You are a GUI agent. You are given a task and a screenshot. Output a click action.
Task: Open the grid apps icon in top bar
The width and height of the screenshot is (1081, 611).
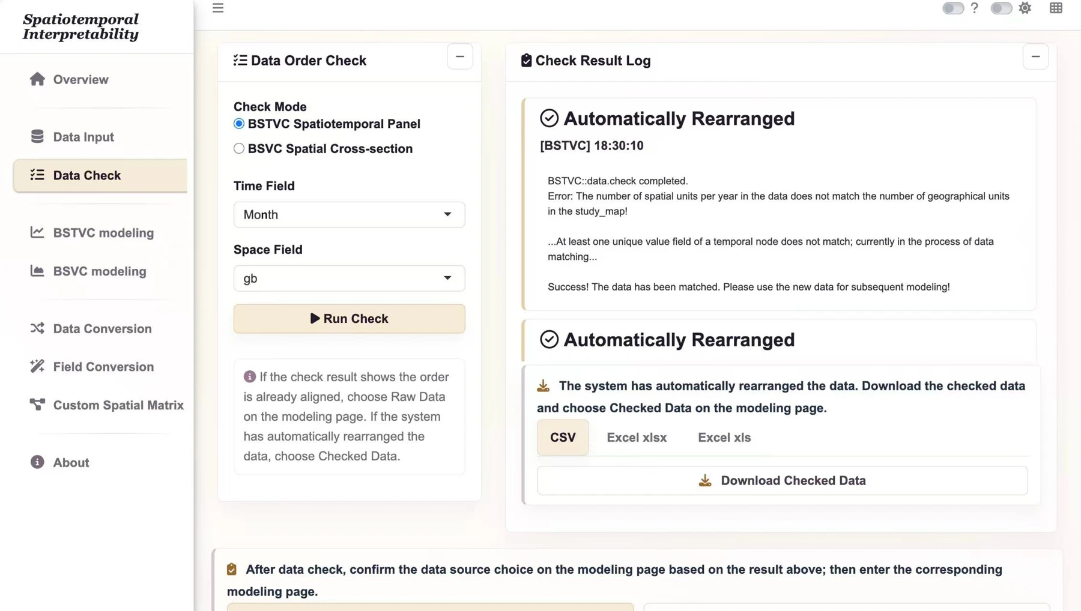[1056, 8]
